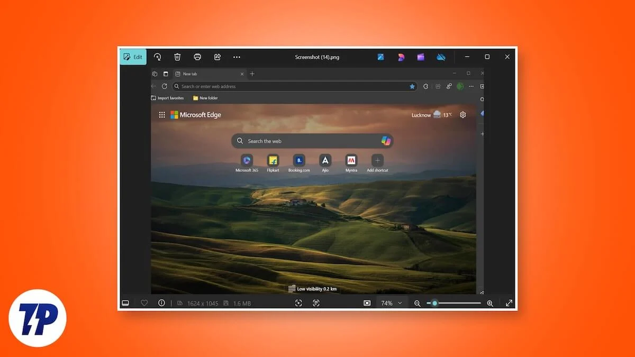Toggle favorite with the heart icon
The height and width of the screenshot is (357, 635).
tap(144, 303)
